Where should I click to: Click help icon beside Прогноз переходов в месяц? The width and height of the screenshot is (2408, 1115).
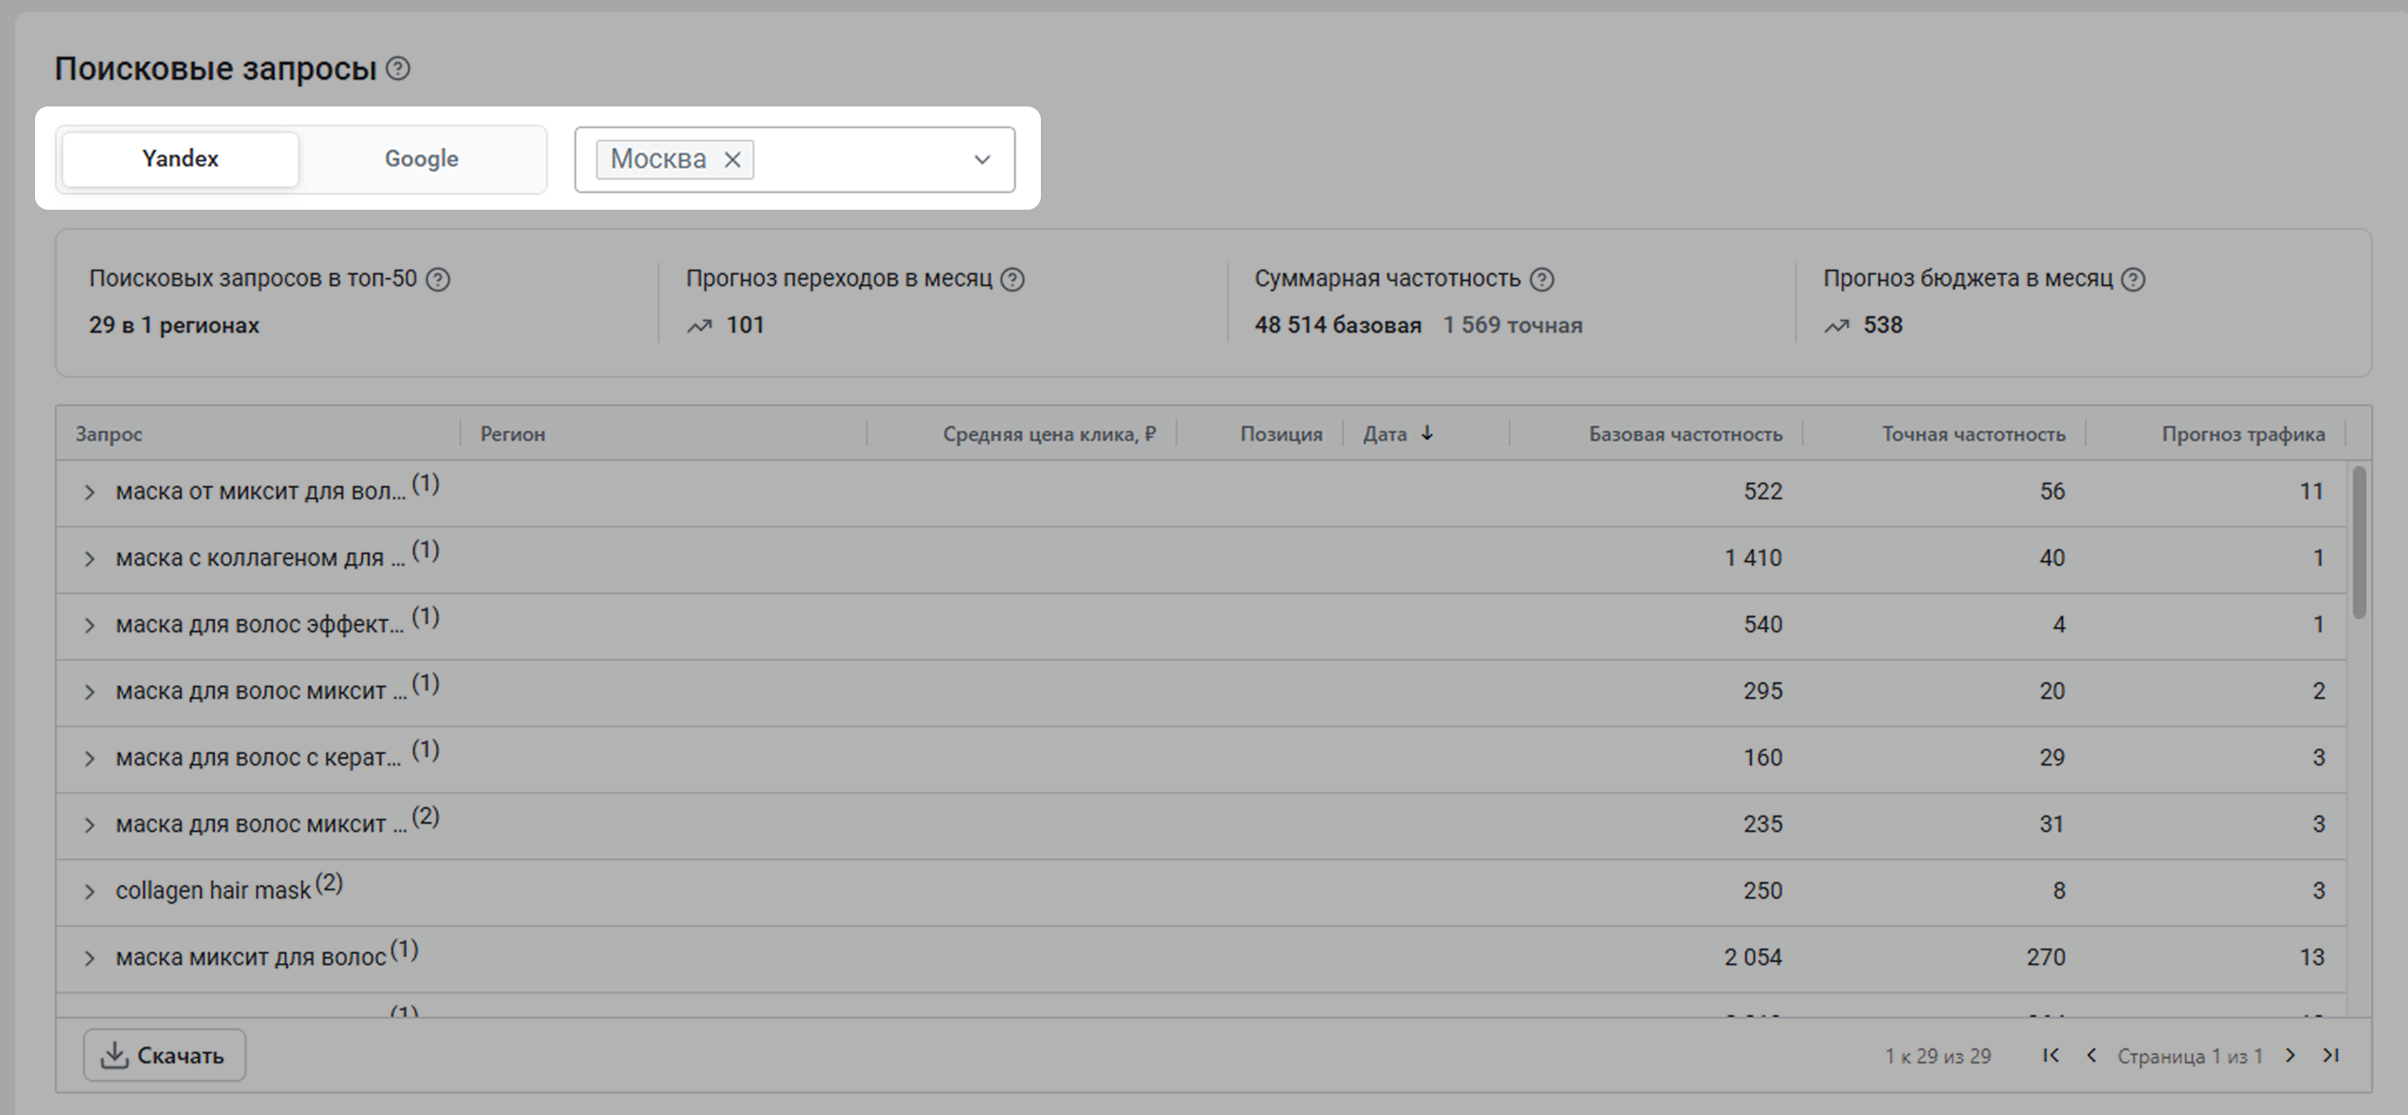(1012, 280)
